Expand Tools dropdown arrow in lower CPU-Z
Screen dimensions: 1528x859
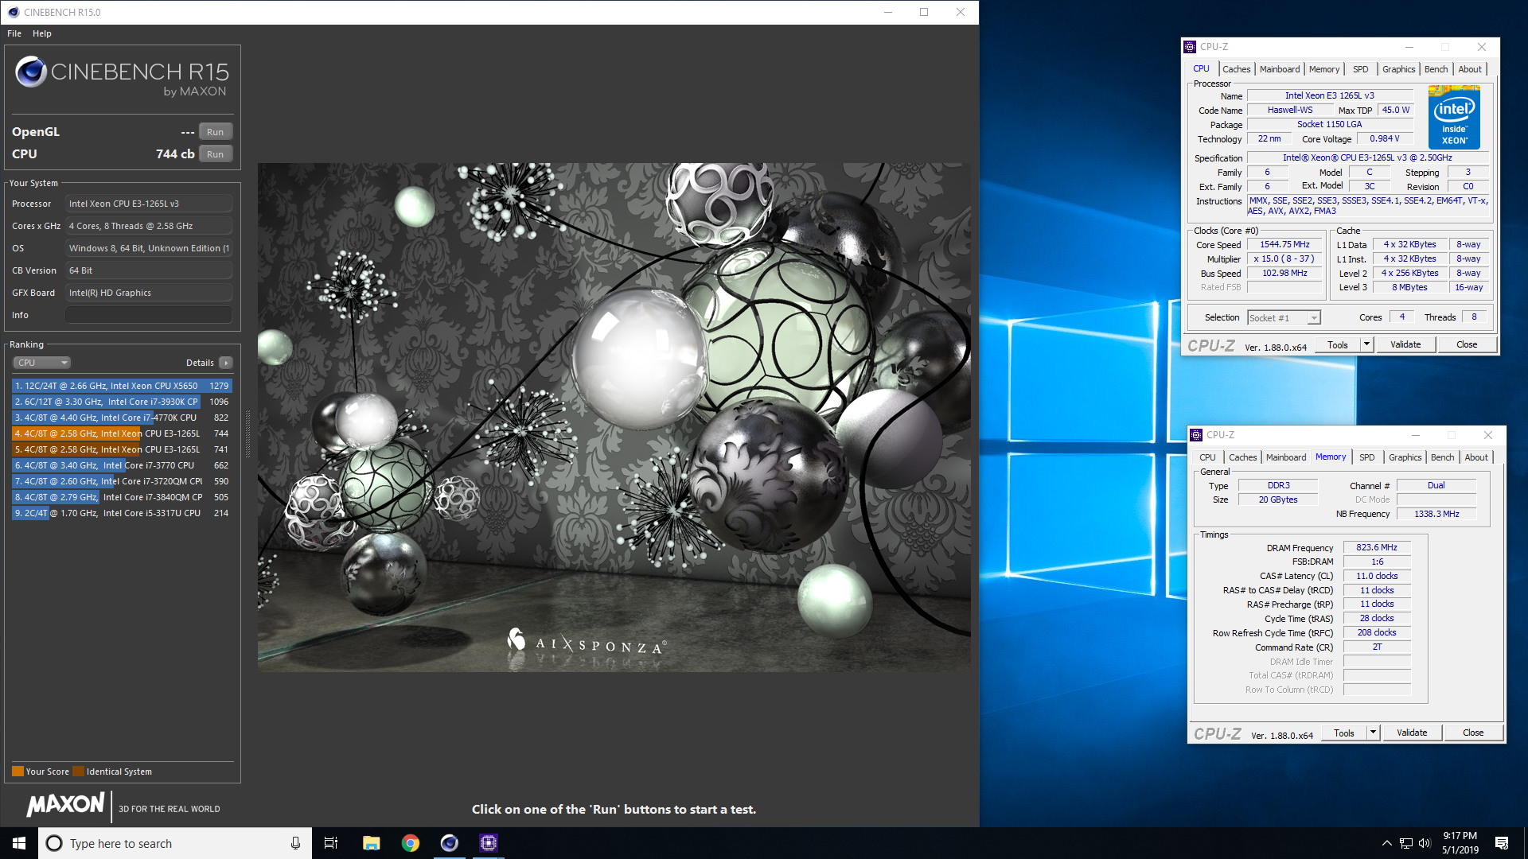pos(1373,733)
